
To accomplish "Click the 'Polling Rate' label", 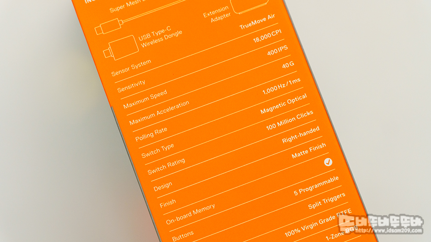I will click(x=151, y=134).
